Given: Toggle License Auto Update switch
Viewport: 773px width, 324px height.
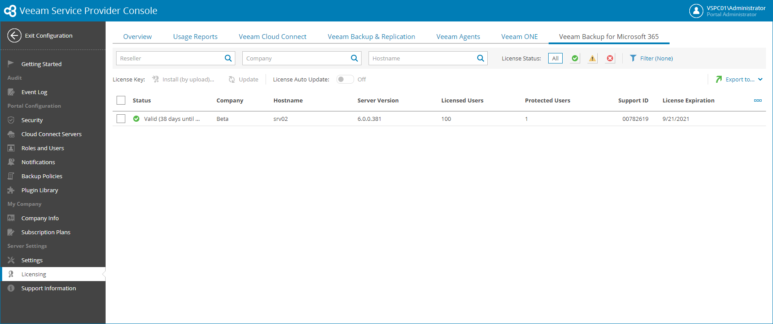Looking at the screenshot, I should 345,79.
